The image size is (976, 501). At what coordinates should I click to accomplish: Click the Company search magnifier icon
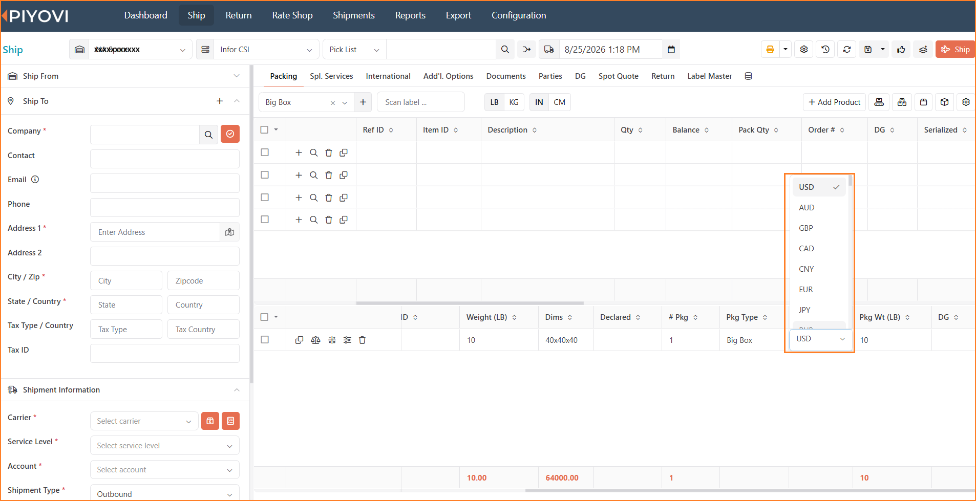(208, 135)
